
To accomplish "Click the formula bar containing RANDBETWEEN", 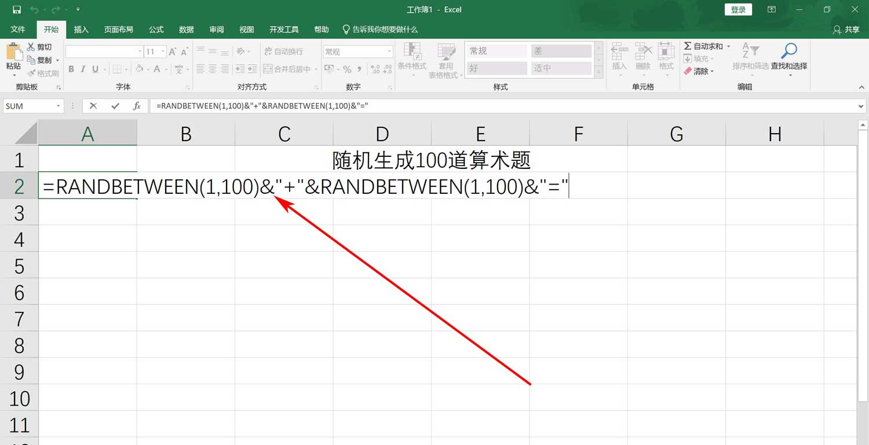I will (261, 106).
